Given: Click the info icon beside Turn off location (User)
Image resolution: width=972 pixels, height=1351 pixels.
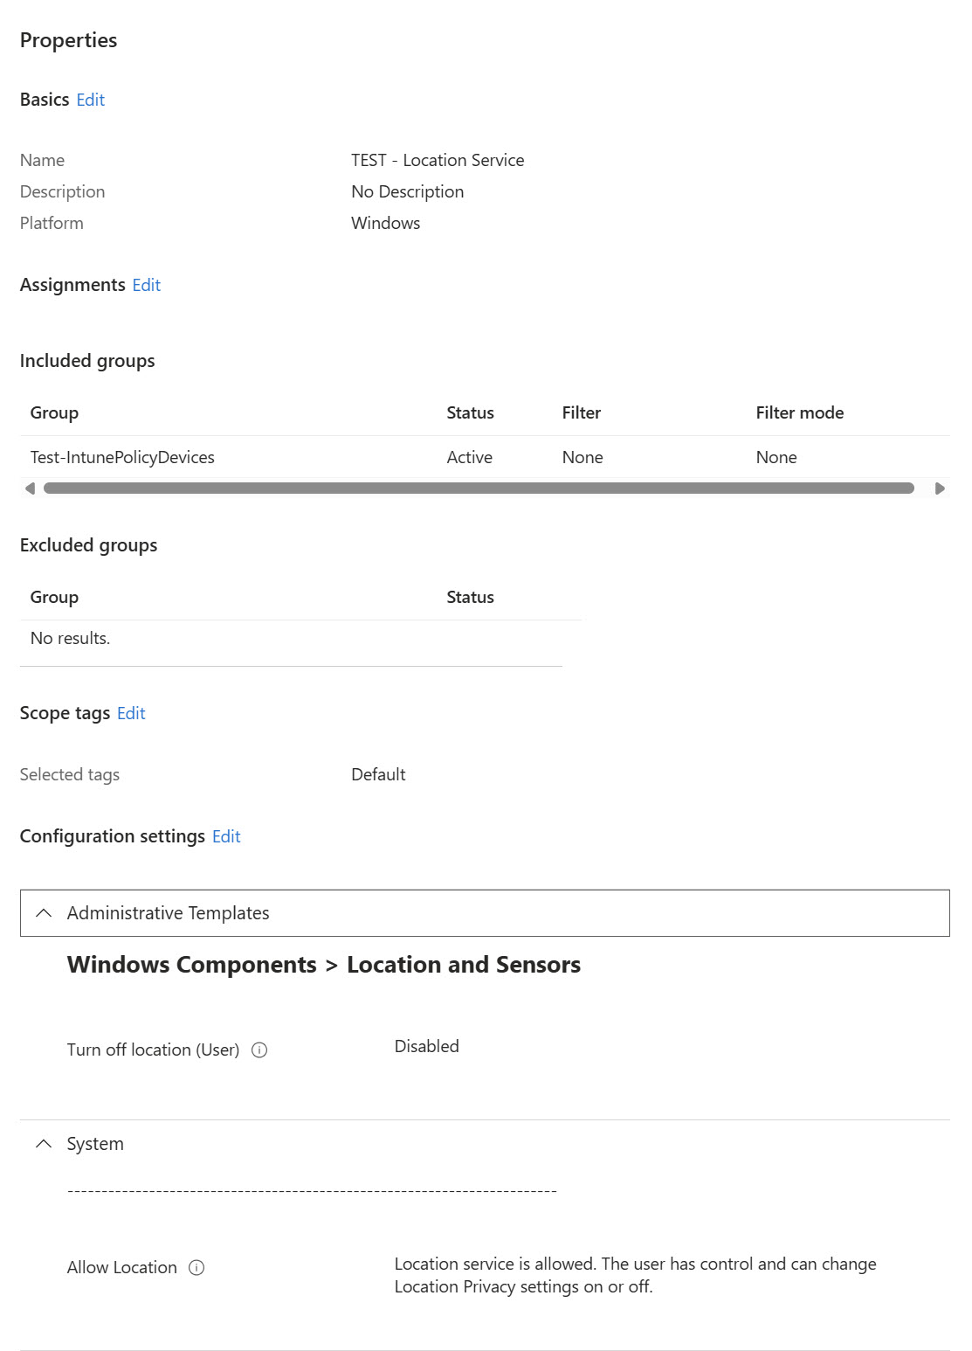Looking at the screenshot, I should click(x=259, y=1050).
